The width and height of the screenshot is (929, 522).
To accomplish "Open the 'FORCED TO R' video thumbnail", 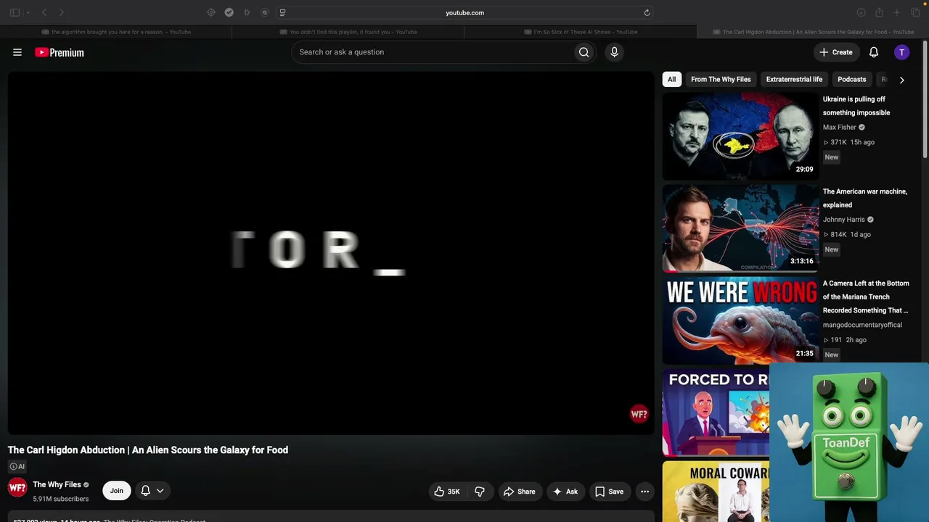I will pos(716,413).
